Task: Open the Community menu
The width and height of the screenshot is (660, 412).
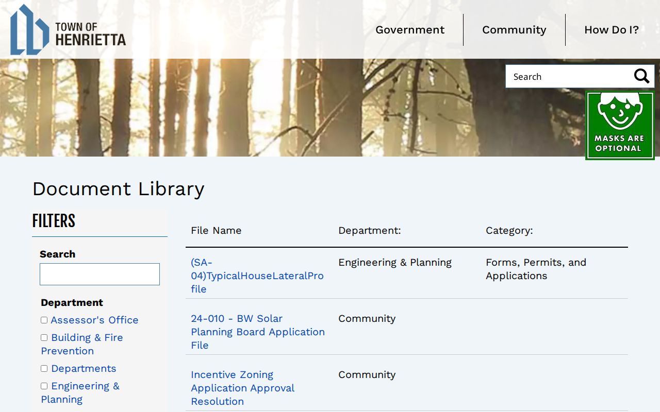Action: [514, 30]
